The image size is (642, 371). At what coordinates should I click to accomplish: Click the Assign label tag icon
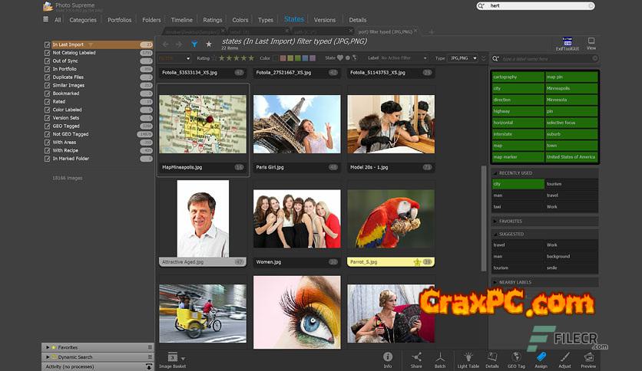point(541,358)
